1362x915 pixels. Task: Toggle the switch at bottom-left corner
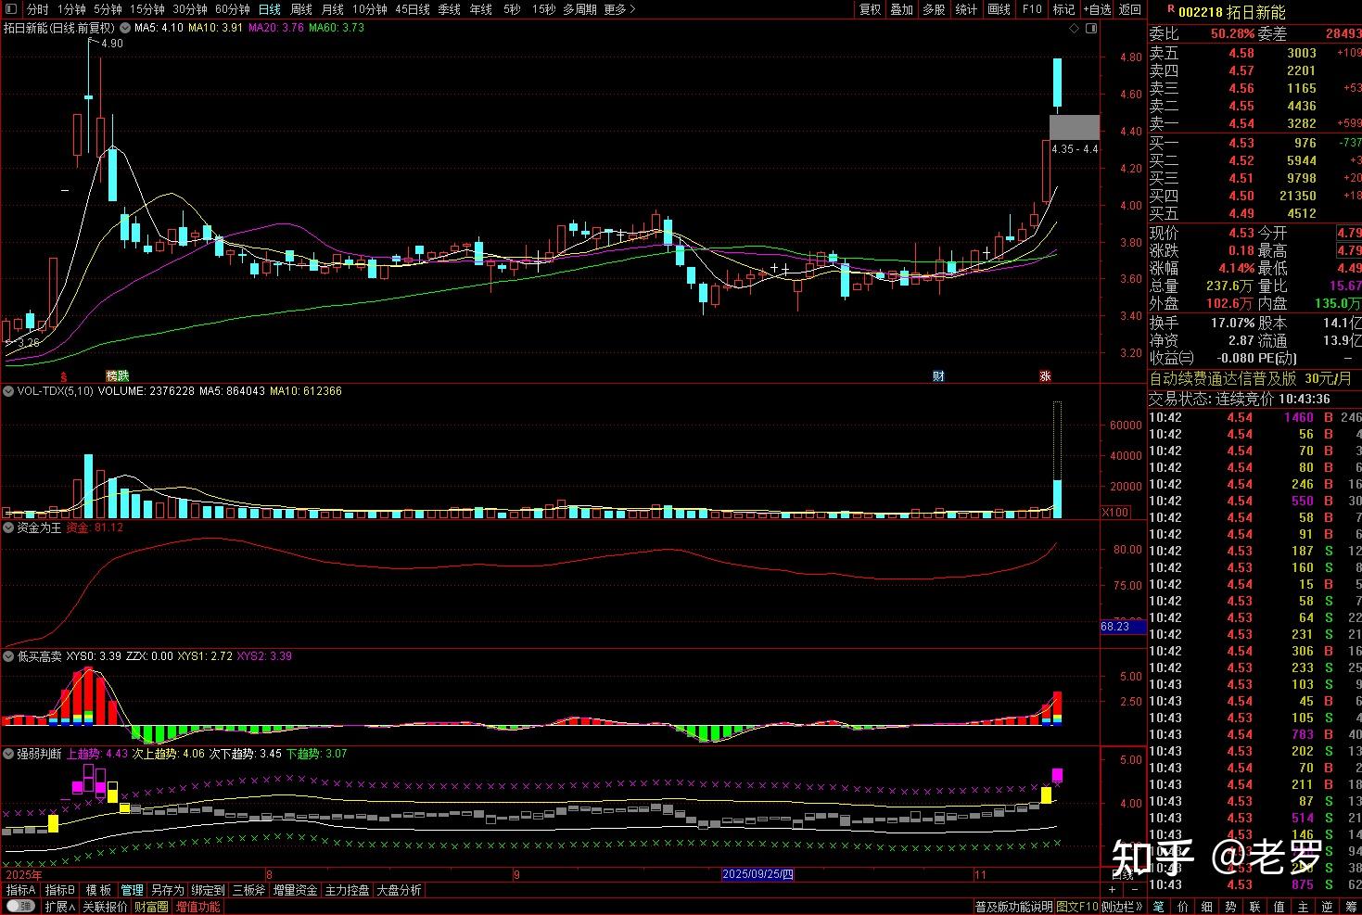tap(19, 907)
